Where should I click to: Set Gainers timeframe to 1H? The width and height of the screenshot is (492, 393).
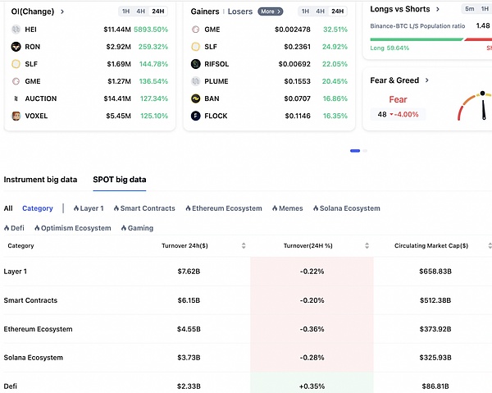pos(305,11)
